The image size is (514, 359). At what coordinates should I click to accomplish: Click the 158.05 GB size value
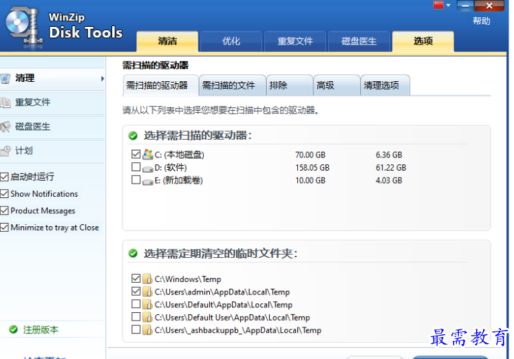[312, 168]
